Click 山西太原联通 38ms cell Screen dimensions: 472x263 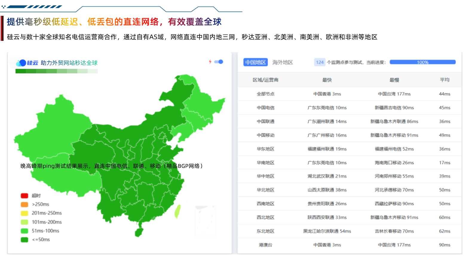click(x=327, y=190)
